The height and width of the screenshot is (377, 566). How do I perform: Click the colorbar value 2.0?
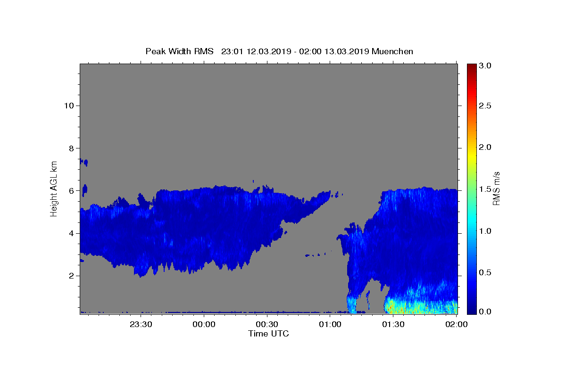[x=486, y=147]
